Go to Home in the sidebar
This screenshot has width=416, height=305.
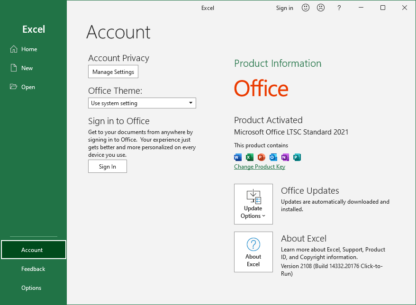[x=34, y=49]
